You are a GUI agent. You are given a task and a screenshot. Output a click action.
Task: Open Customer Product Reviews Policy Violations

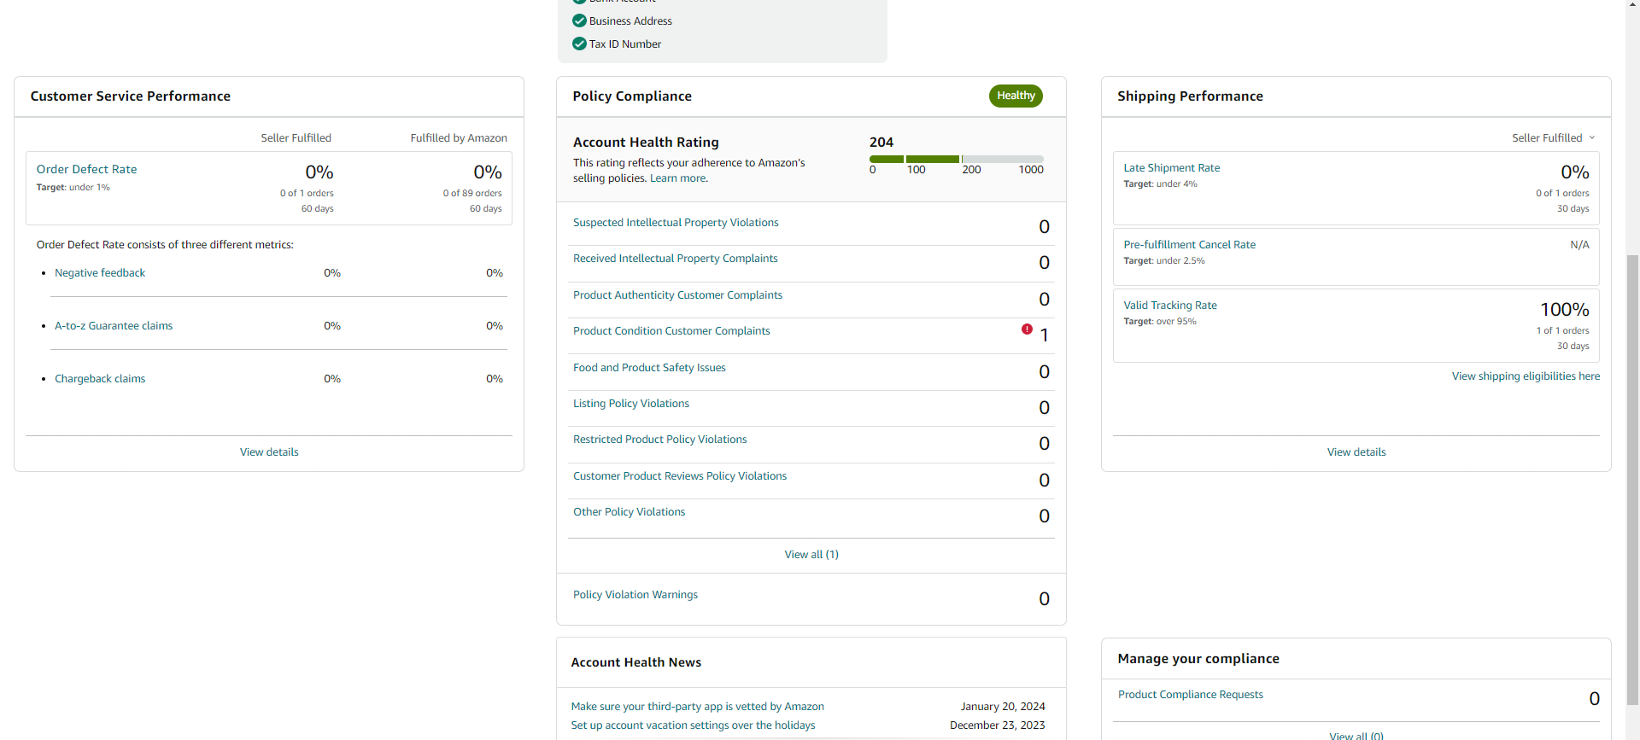click(x=680, y=476)
